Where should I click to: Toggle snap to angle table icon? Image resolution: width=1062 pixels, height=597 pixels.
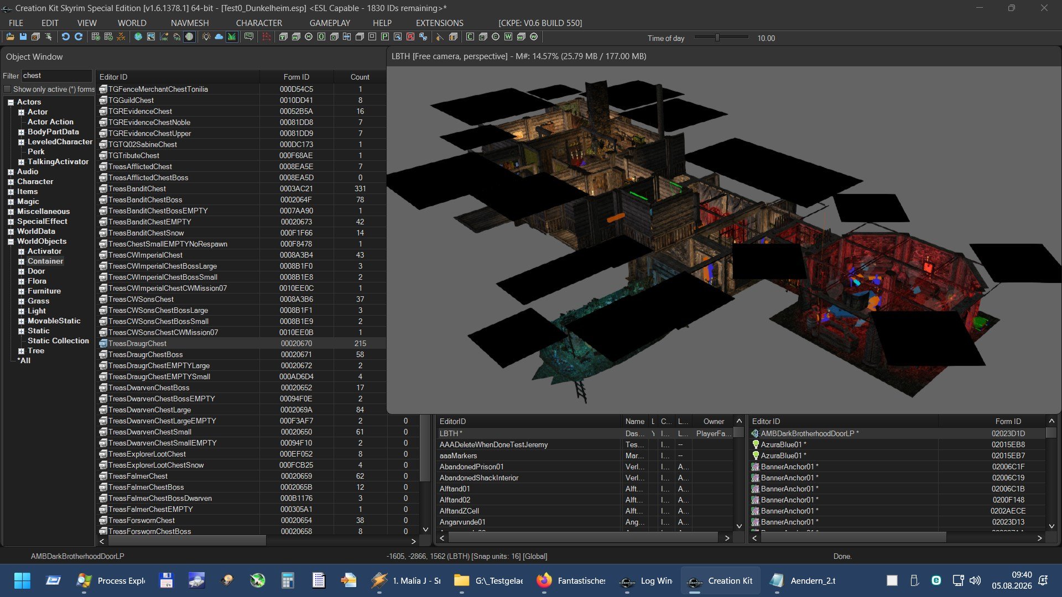108,37
